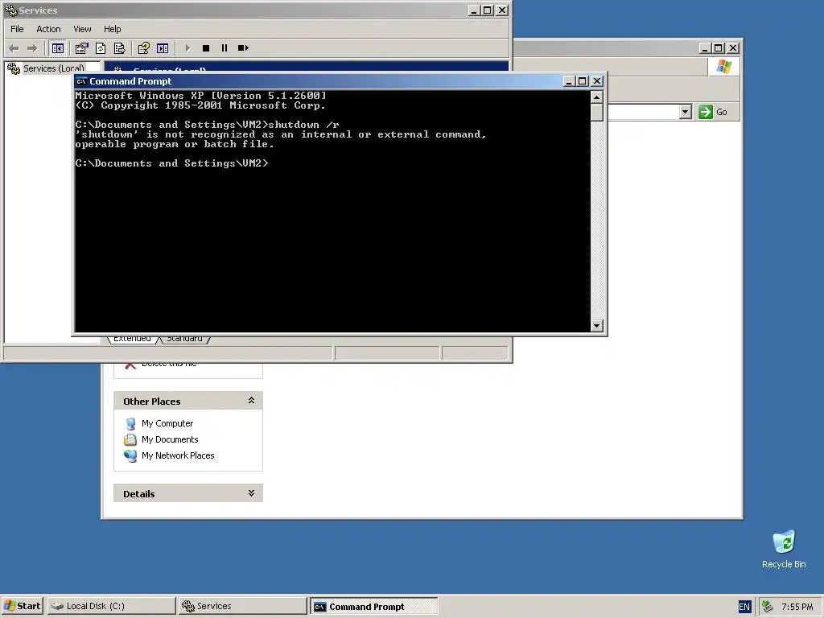The height and width of the screenshot is (618, 824).
Task: Open the View menu in Services
Action: (x=82, y=29)
